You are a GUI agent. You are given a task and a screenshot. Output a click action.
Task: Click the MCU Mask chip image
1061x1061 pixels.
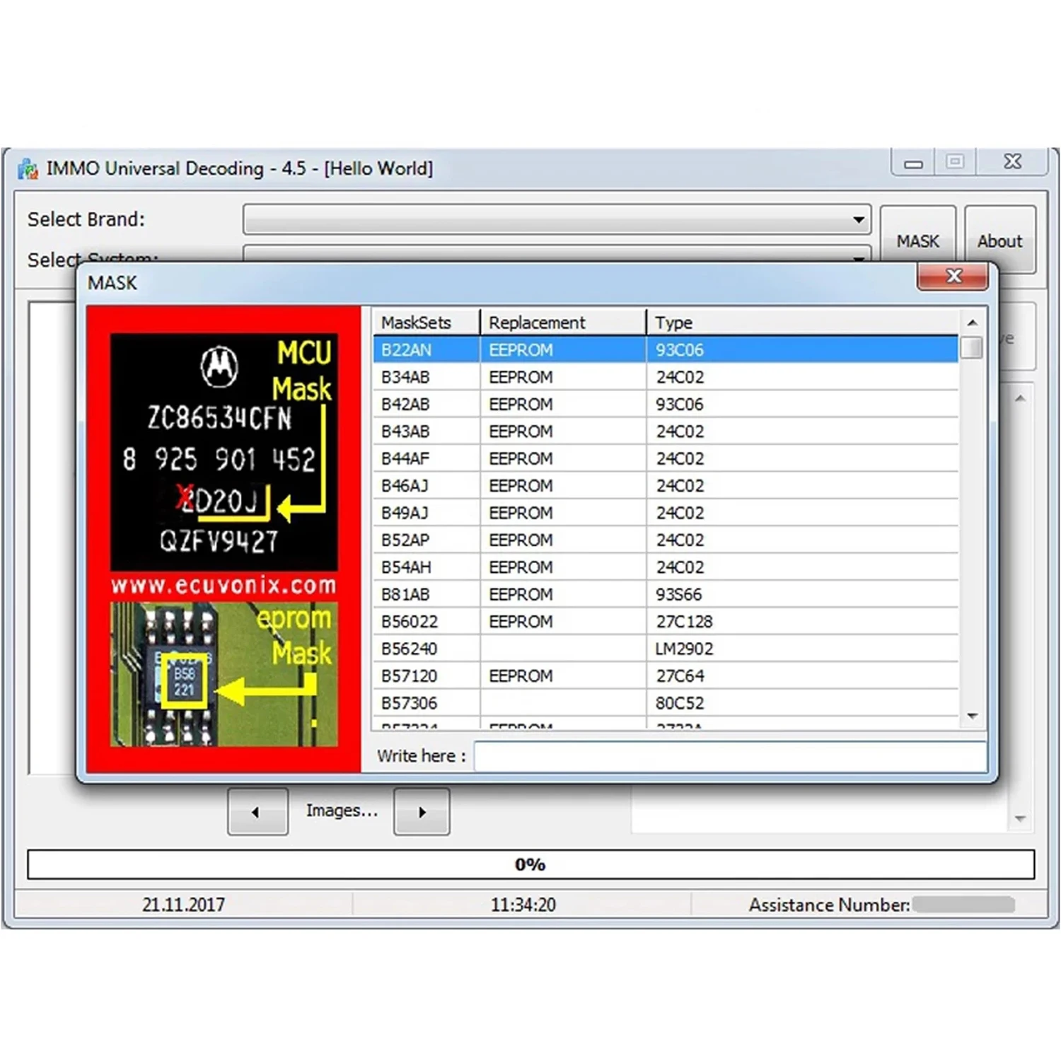tap(224, 452)
